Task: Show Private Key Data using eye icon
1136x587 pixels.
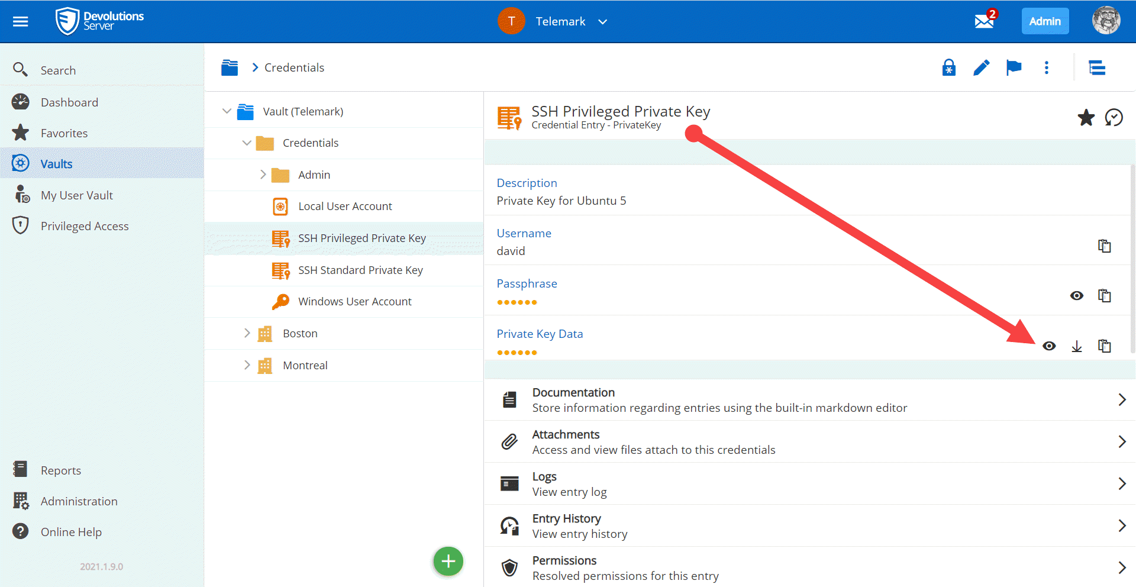Action: 1049,347
